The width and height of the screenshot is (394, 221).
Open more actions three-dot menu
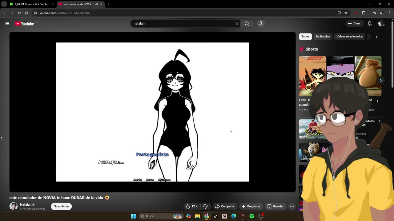click(292, 206)
